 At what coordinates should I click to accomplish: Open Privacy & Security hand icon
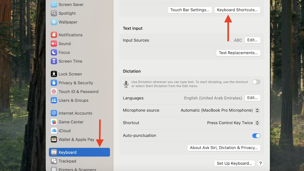(x=54, y=83)
